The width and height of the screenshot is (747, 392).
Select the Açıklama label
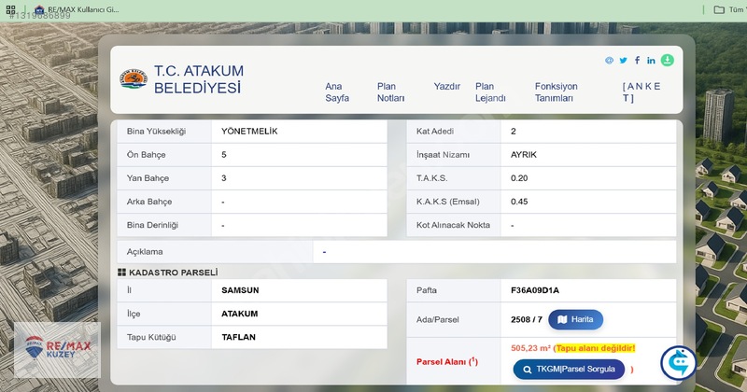pos(145,251)
